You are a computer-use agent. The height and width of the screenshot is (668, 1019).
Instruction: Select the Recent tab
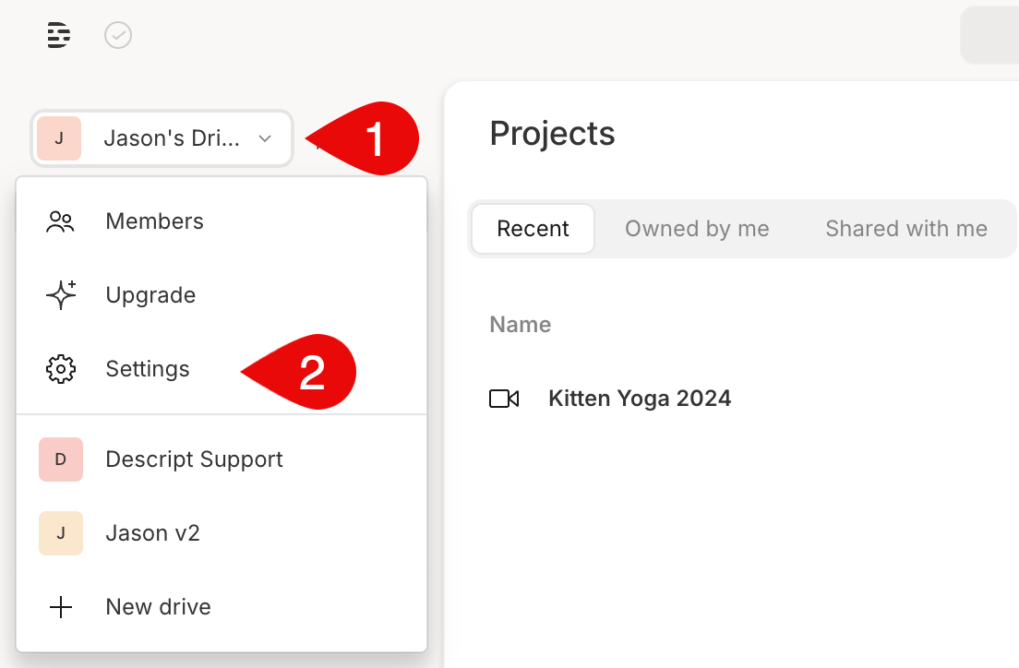point(533,229)
